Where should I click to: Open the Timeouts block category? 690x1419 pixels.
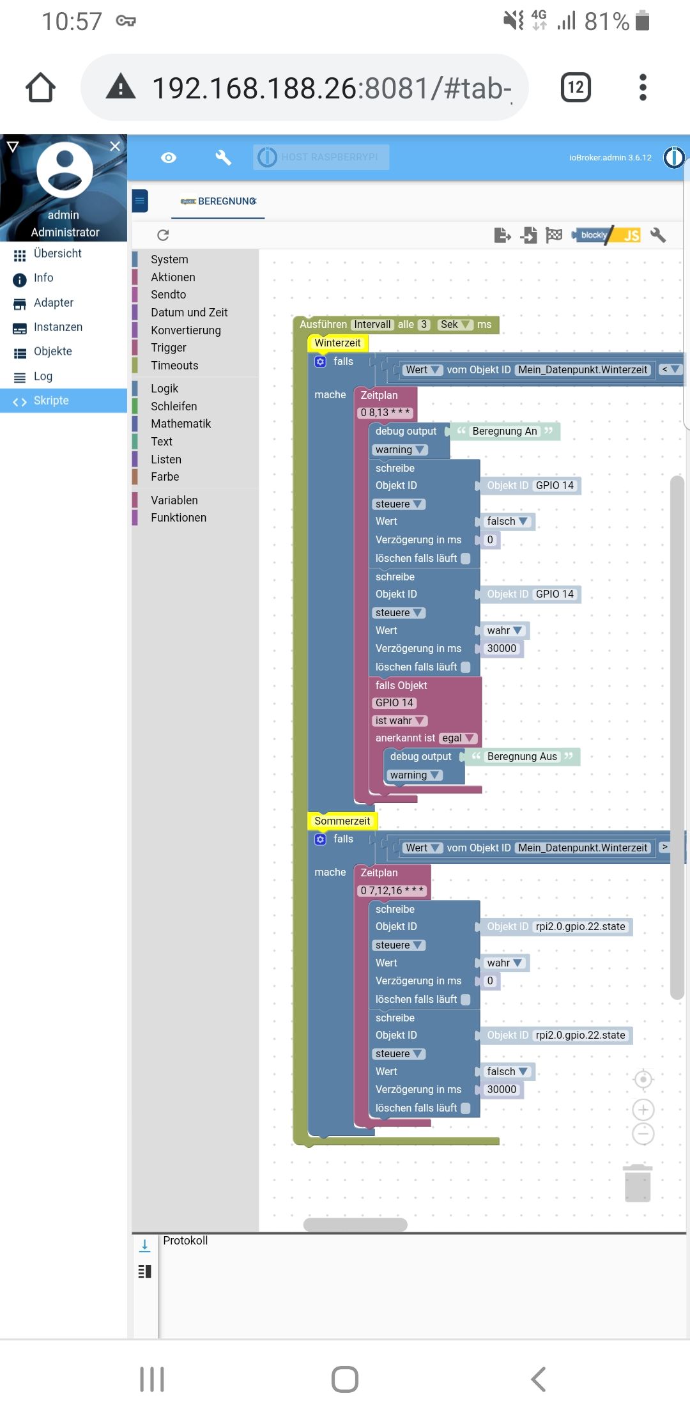pos(174,366)
